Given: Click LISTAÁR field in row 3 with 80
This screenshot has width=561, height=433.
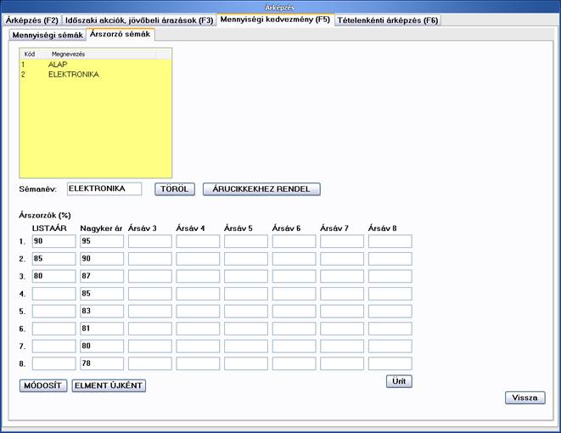Looking at the screenshot, I should click(x=53, y=276).
